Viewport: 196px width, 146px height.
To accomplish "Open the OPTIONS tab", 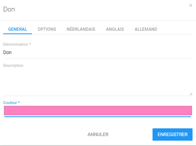I will [47, 29].
